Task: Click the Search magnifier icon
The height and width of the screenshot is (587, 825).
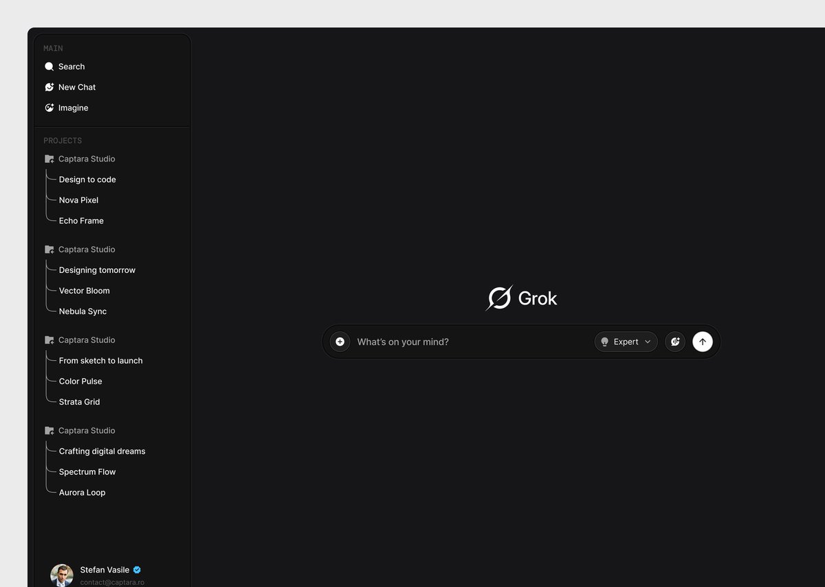Action: point(49,67)
